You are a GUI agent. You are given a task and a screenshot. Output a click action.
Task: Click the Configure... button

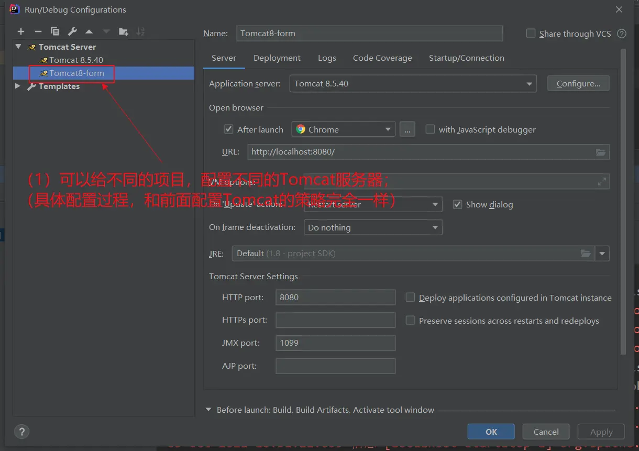click(x=578, y=84)
